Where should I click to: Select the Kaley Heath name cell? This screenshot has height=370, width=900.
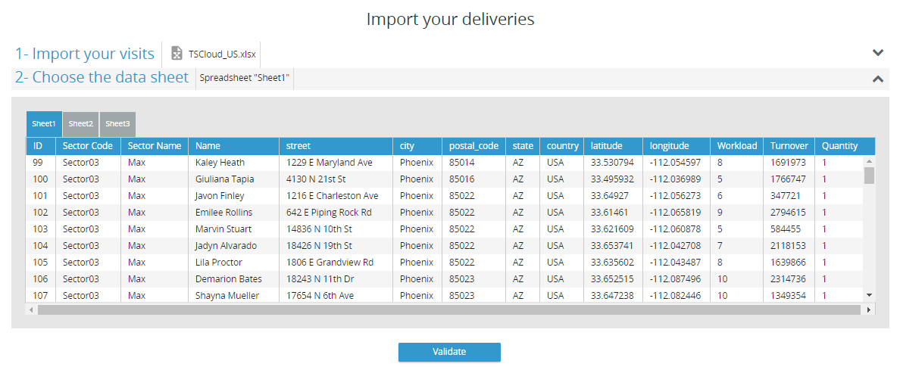[x=220, y=163]
